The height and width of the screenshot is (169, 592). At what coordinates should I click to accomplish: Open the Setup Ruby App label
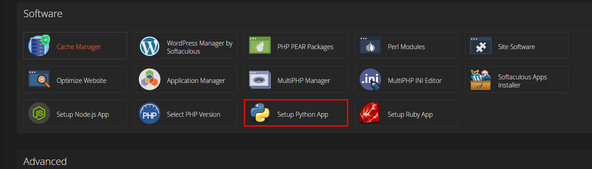point(410,114)
